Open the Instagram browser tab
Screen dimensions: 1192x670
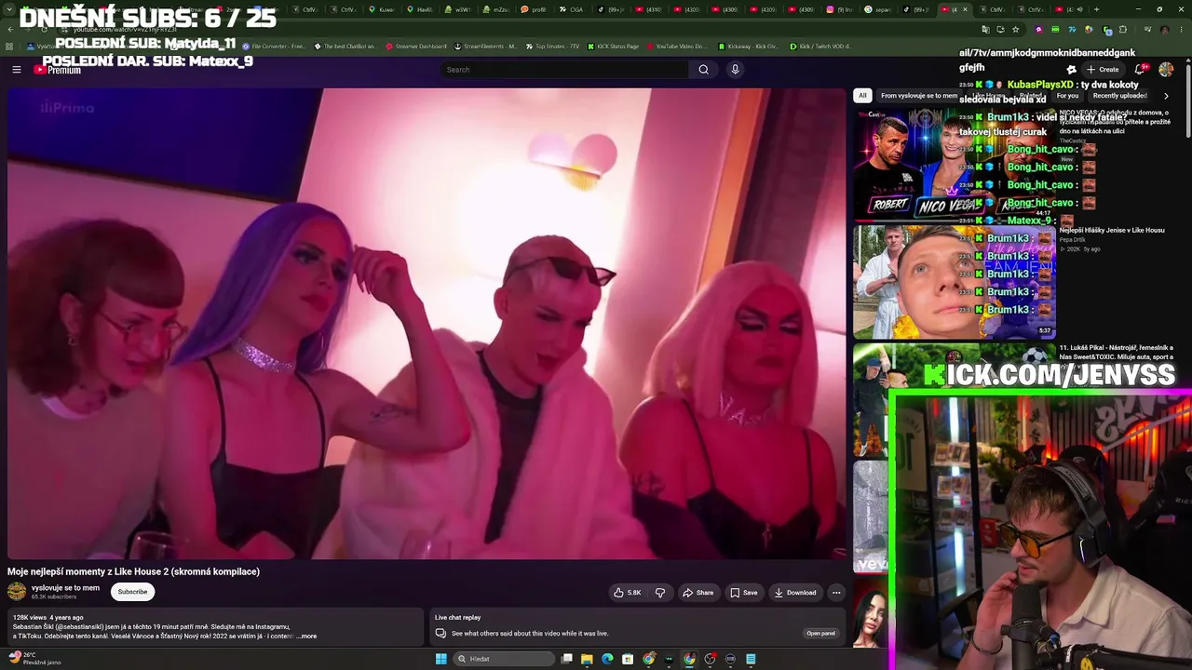tap(842, 9)
